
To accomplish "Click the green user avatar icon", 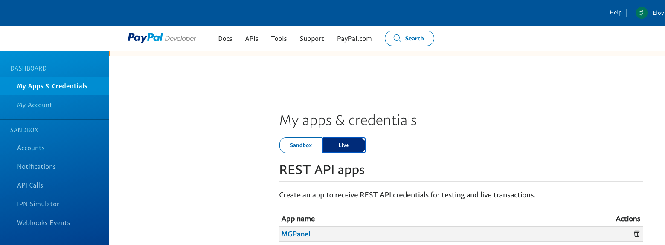I will pos(642,13).
